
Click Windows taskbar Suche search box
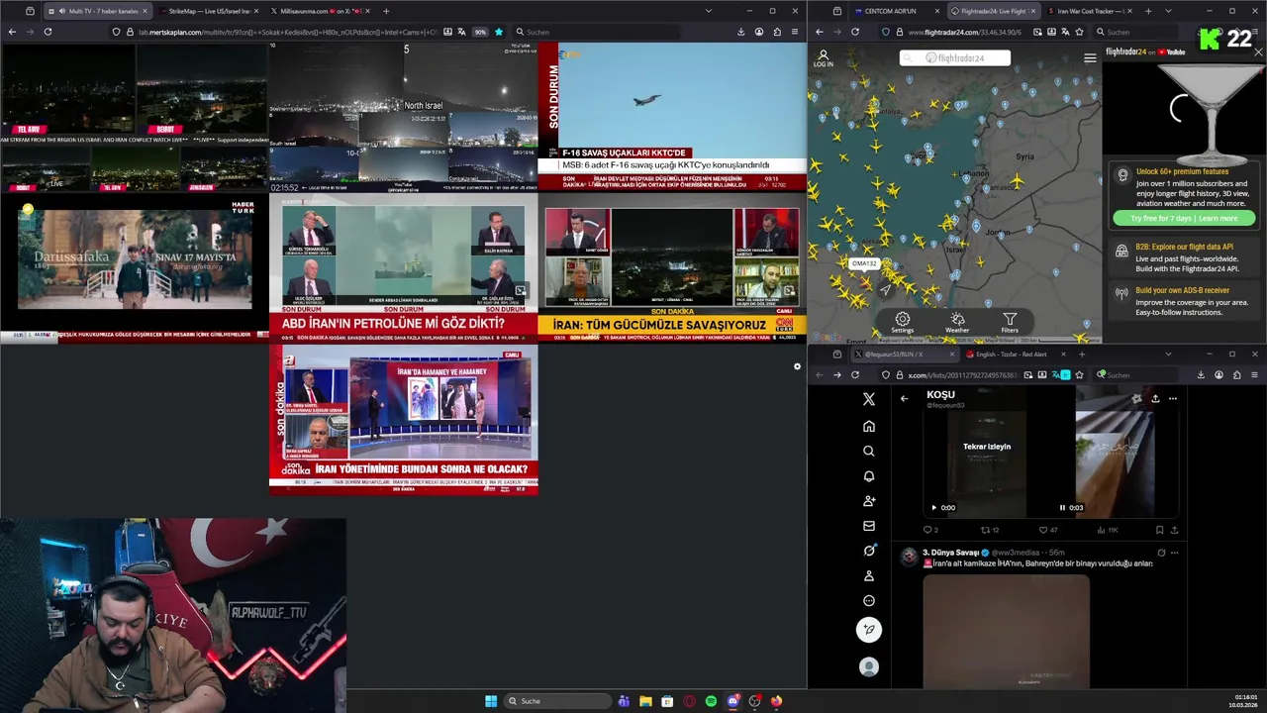click(556, 701)
